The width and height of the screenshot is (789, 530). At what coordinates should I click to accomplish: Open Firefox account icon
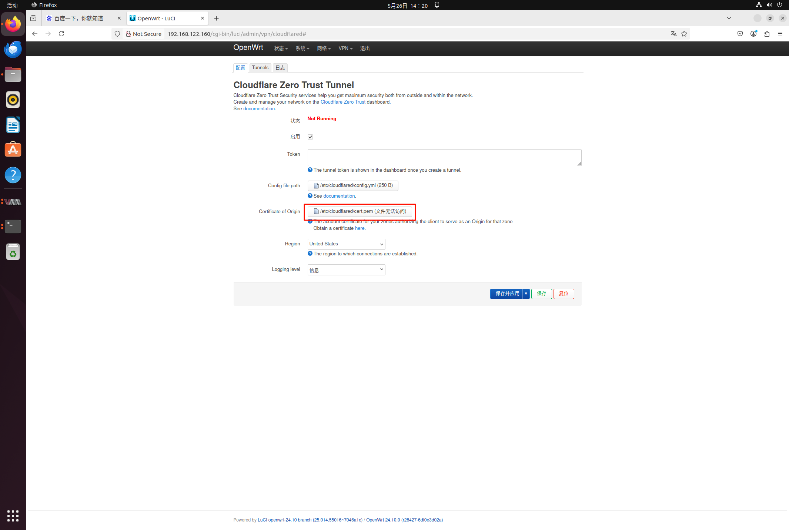click(753, 34)
